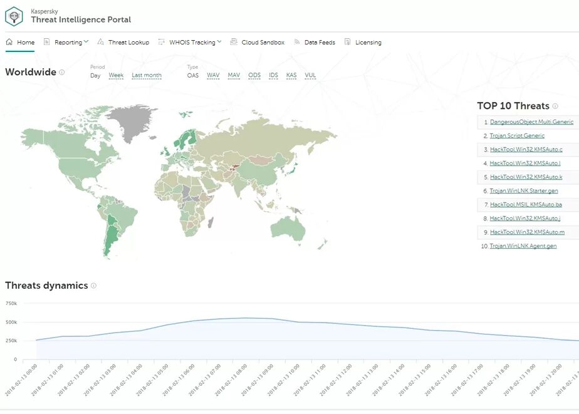This screenshot has height=414, width=579.
Task: Click the Threats dynamics info icon
Action: point(95,285)
